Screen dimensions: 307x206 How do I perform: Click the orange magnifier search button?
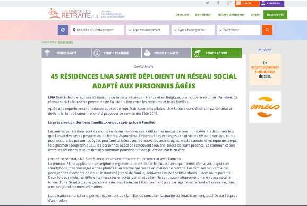click(267, 30)
